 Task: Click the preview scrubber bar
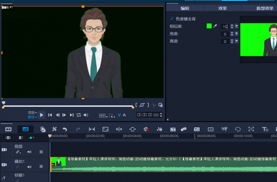coord(68,106)
